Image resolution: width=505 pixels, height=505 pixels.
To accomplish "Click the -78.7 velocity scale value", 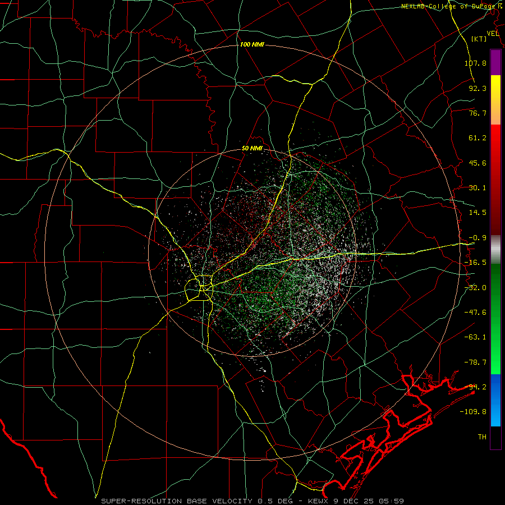I will [475, 362].
